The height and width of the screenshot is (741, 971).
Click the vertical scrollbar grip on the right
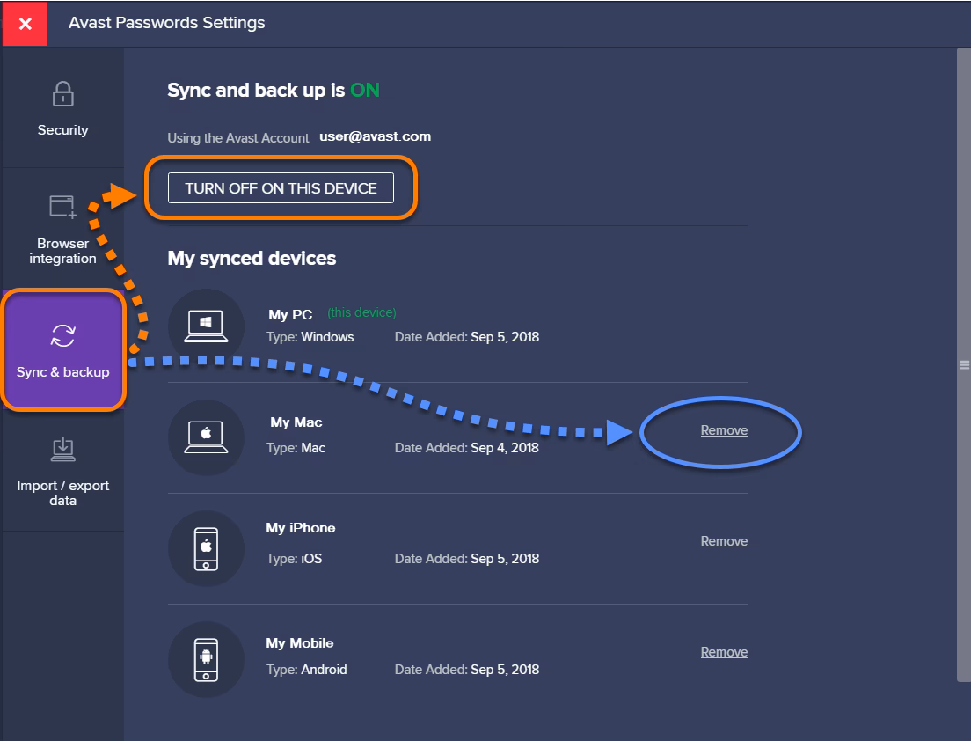pyautogui.click(x=964, y=365)
